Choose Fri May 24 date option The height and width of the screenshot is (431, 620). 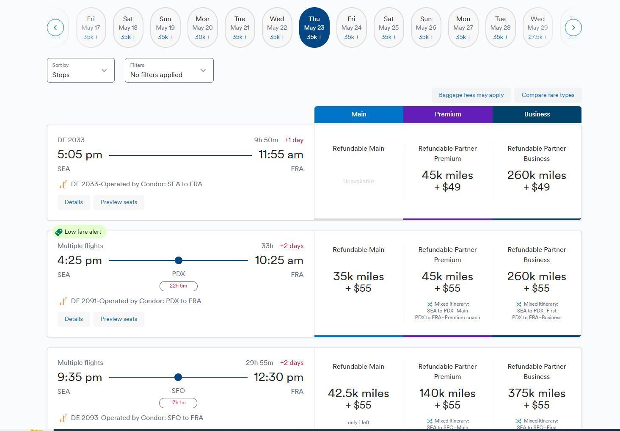(x=351, y=28)
